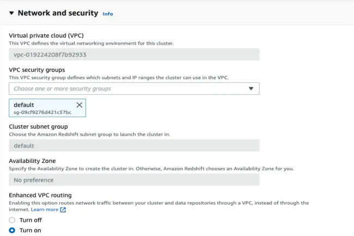
Task: Click the vpc-019224208f7b92933 VPC field
Action: (x=134, y=55)
